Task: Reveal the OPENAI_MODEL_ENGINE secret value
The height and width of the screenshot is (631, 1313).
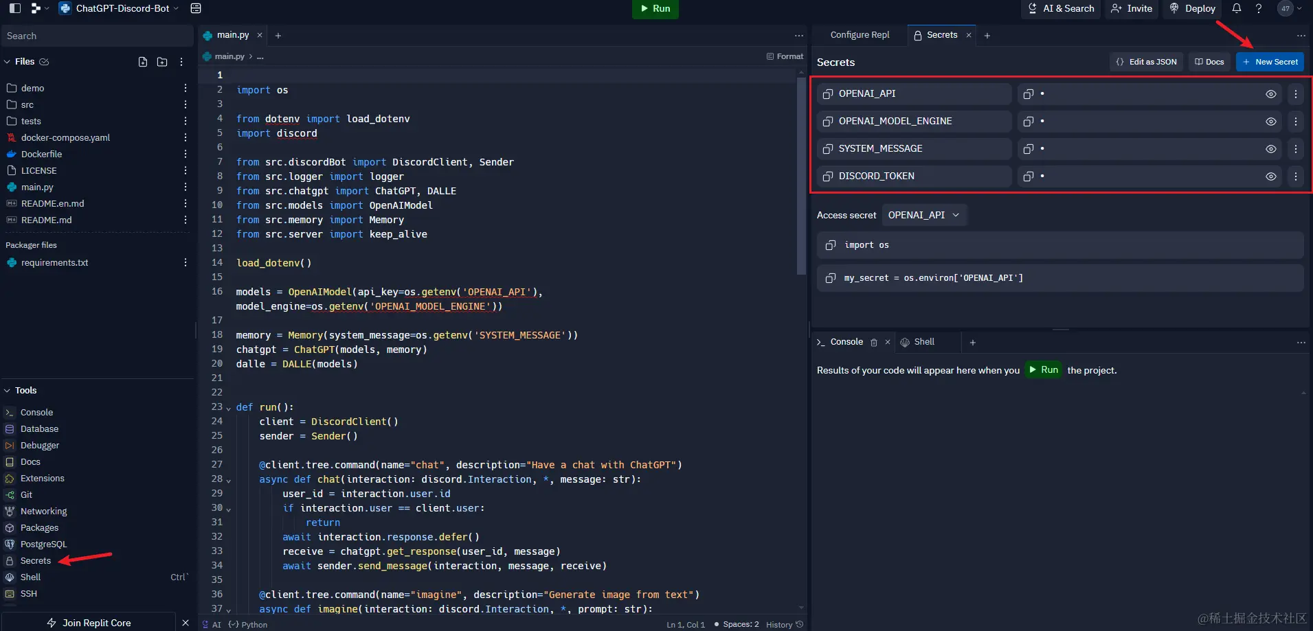Action: coord(1271,122)
